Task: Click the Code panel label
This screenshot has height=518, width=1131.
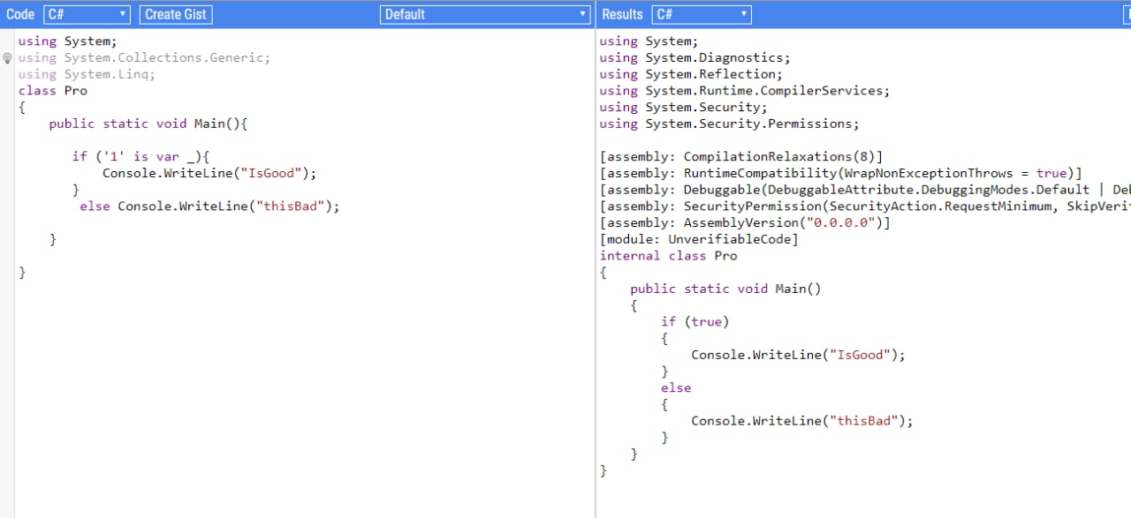Action: pyautogui.click(x=20, y=14)
